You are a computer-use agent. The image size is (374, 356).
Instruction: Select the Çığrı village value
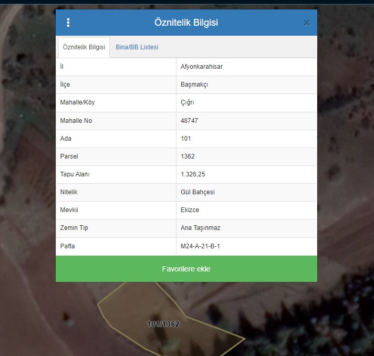tap(188, 102)
